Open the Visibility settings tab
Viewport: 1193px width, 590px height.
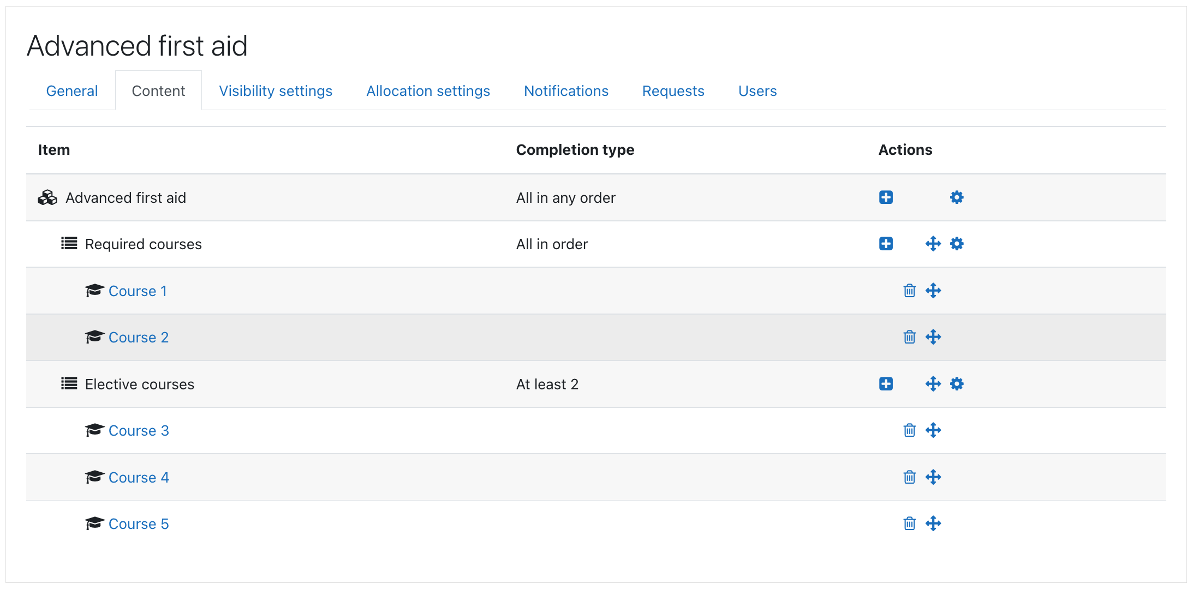coord(276,91)
